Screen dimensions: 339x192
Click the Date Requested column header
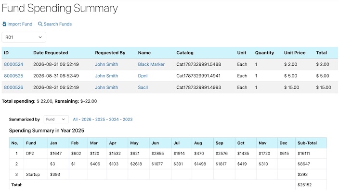pyautogui.click(x=51, y=53)
